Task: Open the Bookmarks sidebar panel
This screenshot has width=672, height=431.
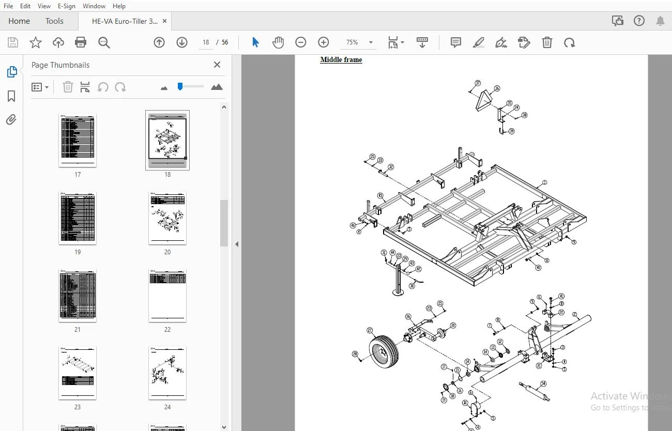Action: [11, 96]
